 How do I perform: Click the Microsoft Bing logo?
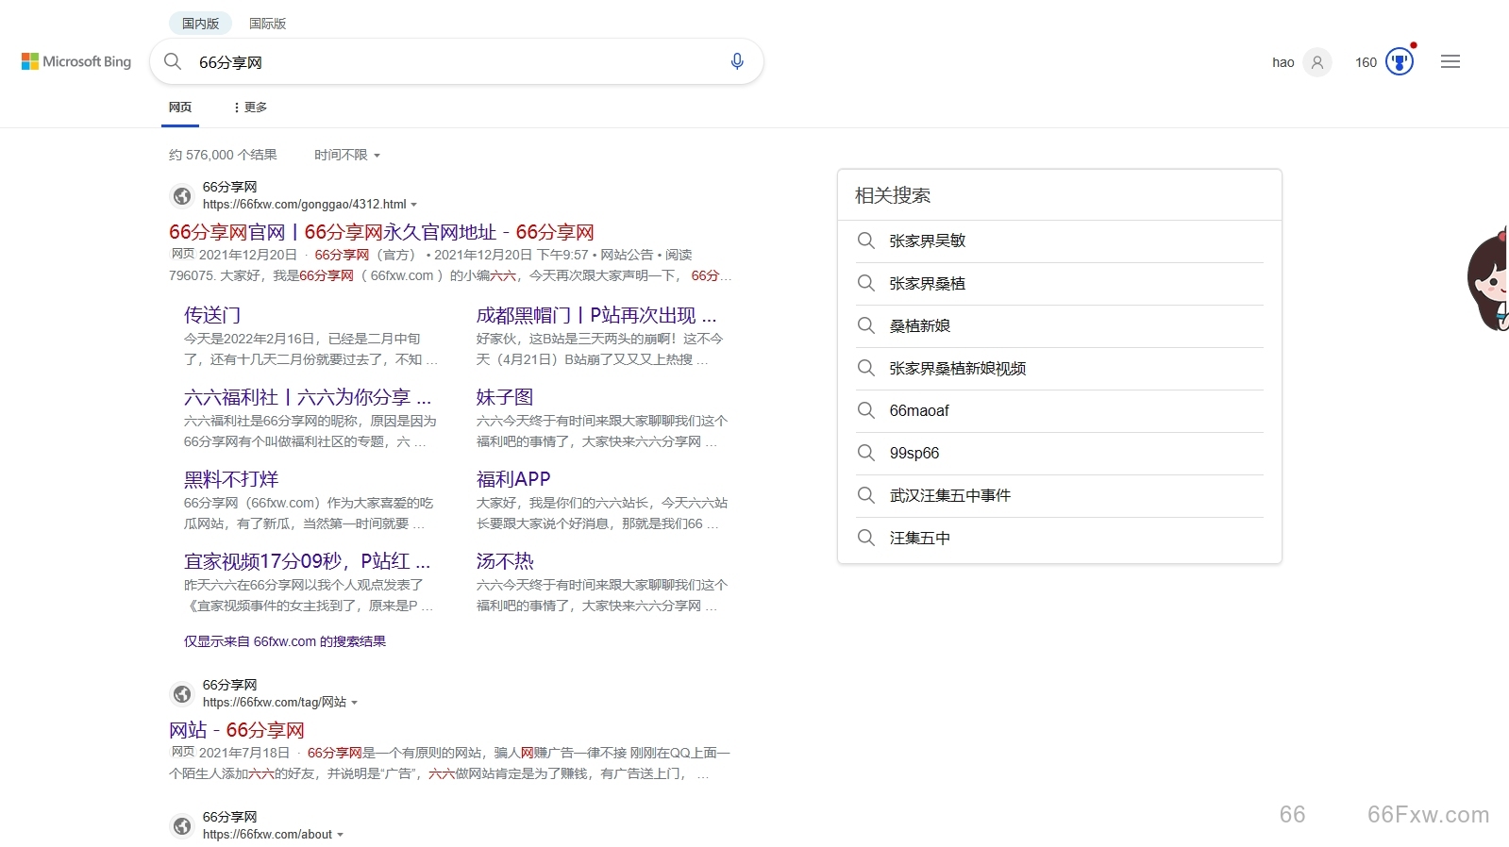(x=76, y=61)
